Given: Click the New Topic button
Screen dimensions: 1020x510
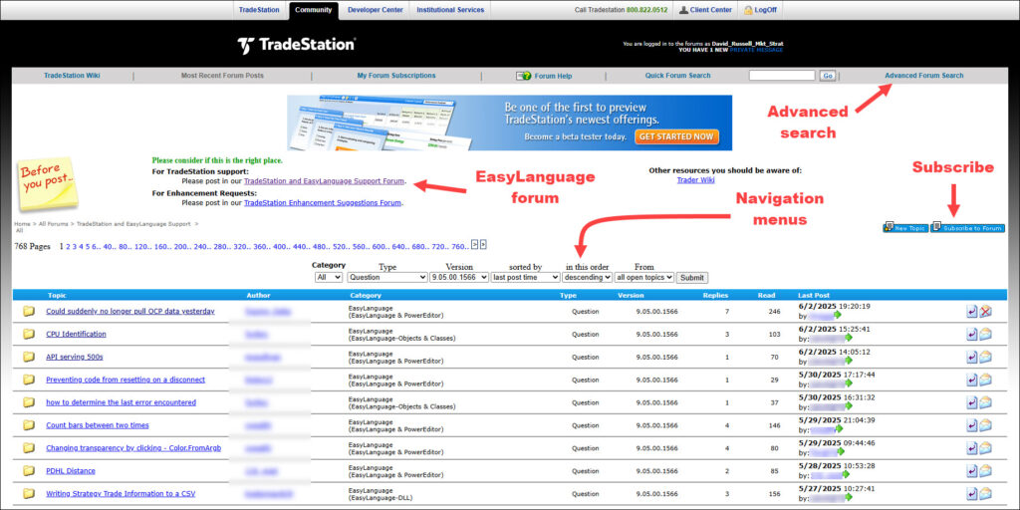Looking at the screenshot, I should click(905, 228).
